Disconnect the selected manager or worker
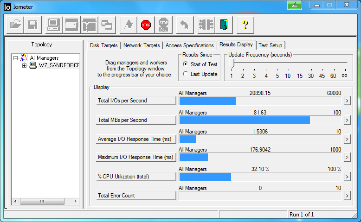The image size is (361, 222). pyautogui.click(x=206, y=25)
